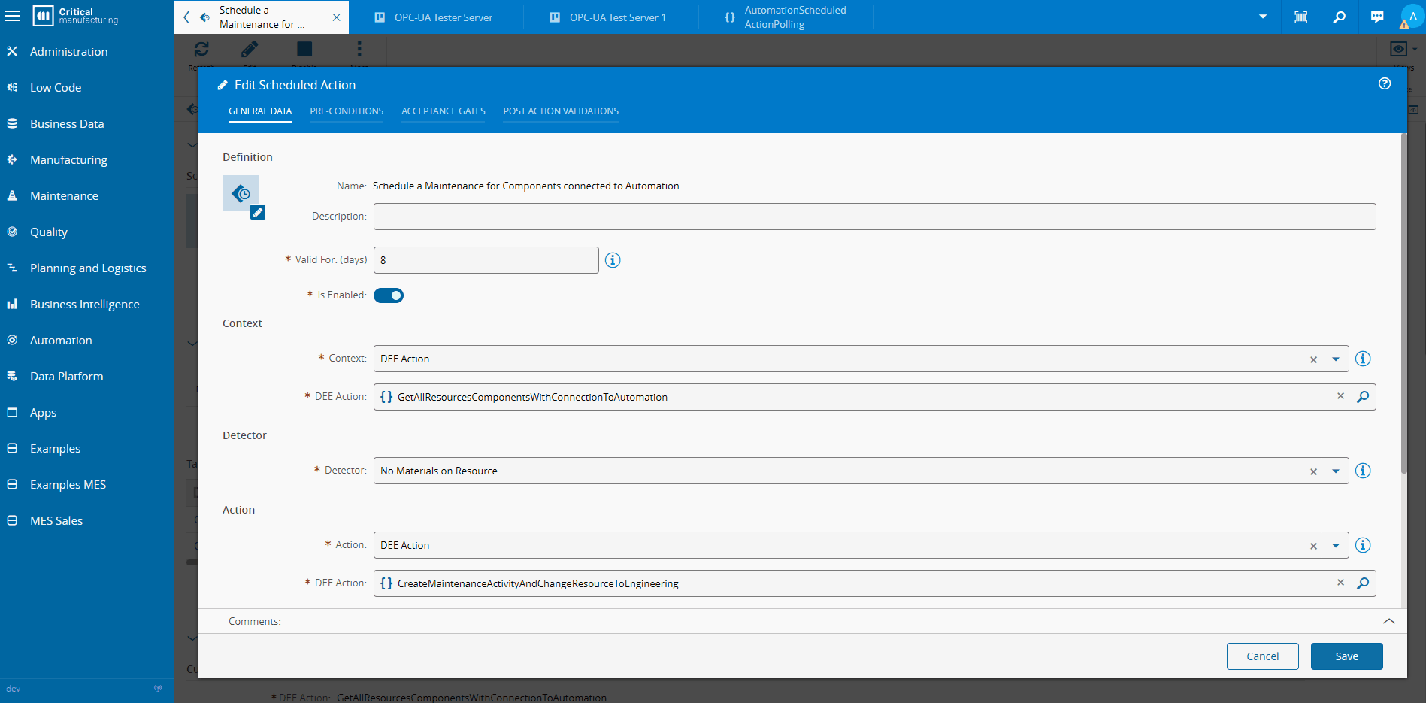Expand the Comments panel chevron

pos(1389,621)
